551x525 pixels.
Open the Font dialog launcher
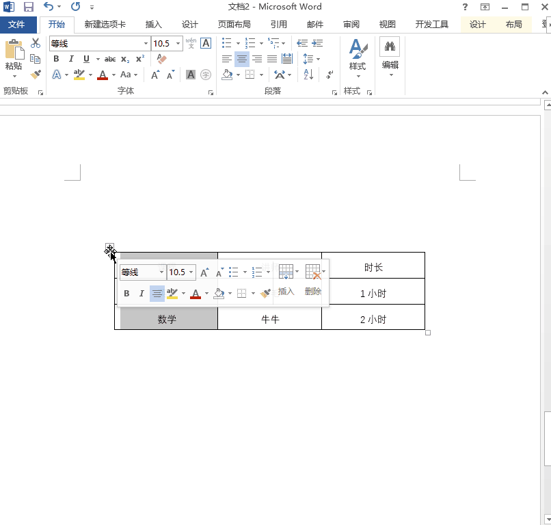tap(211, 92)
